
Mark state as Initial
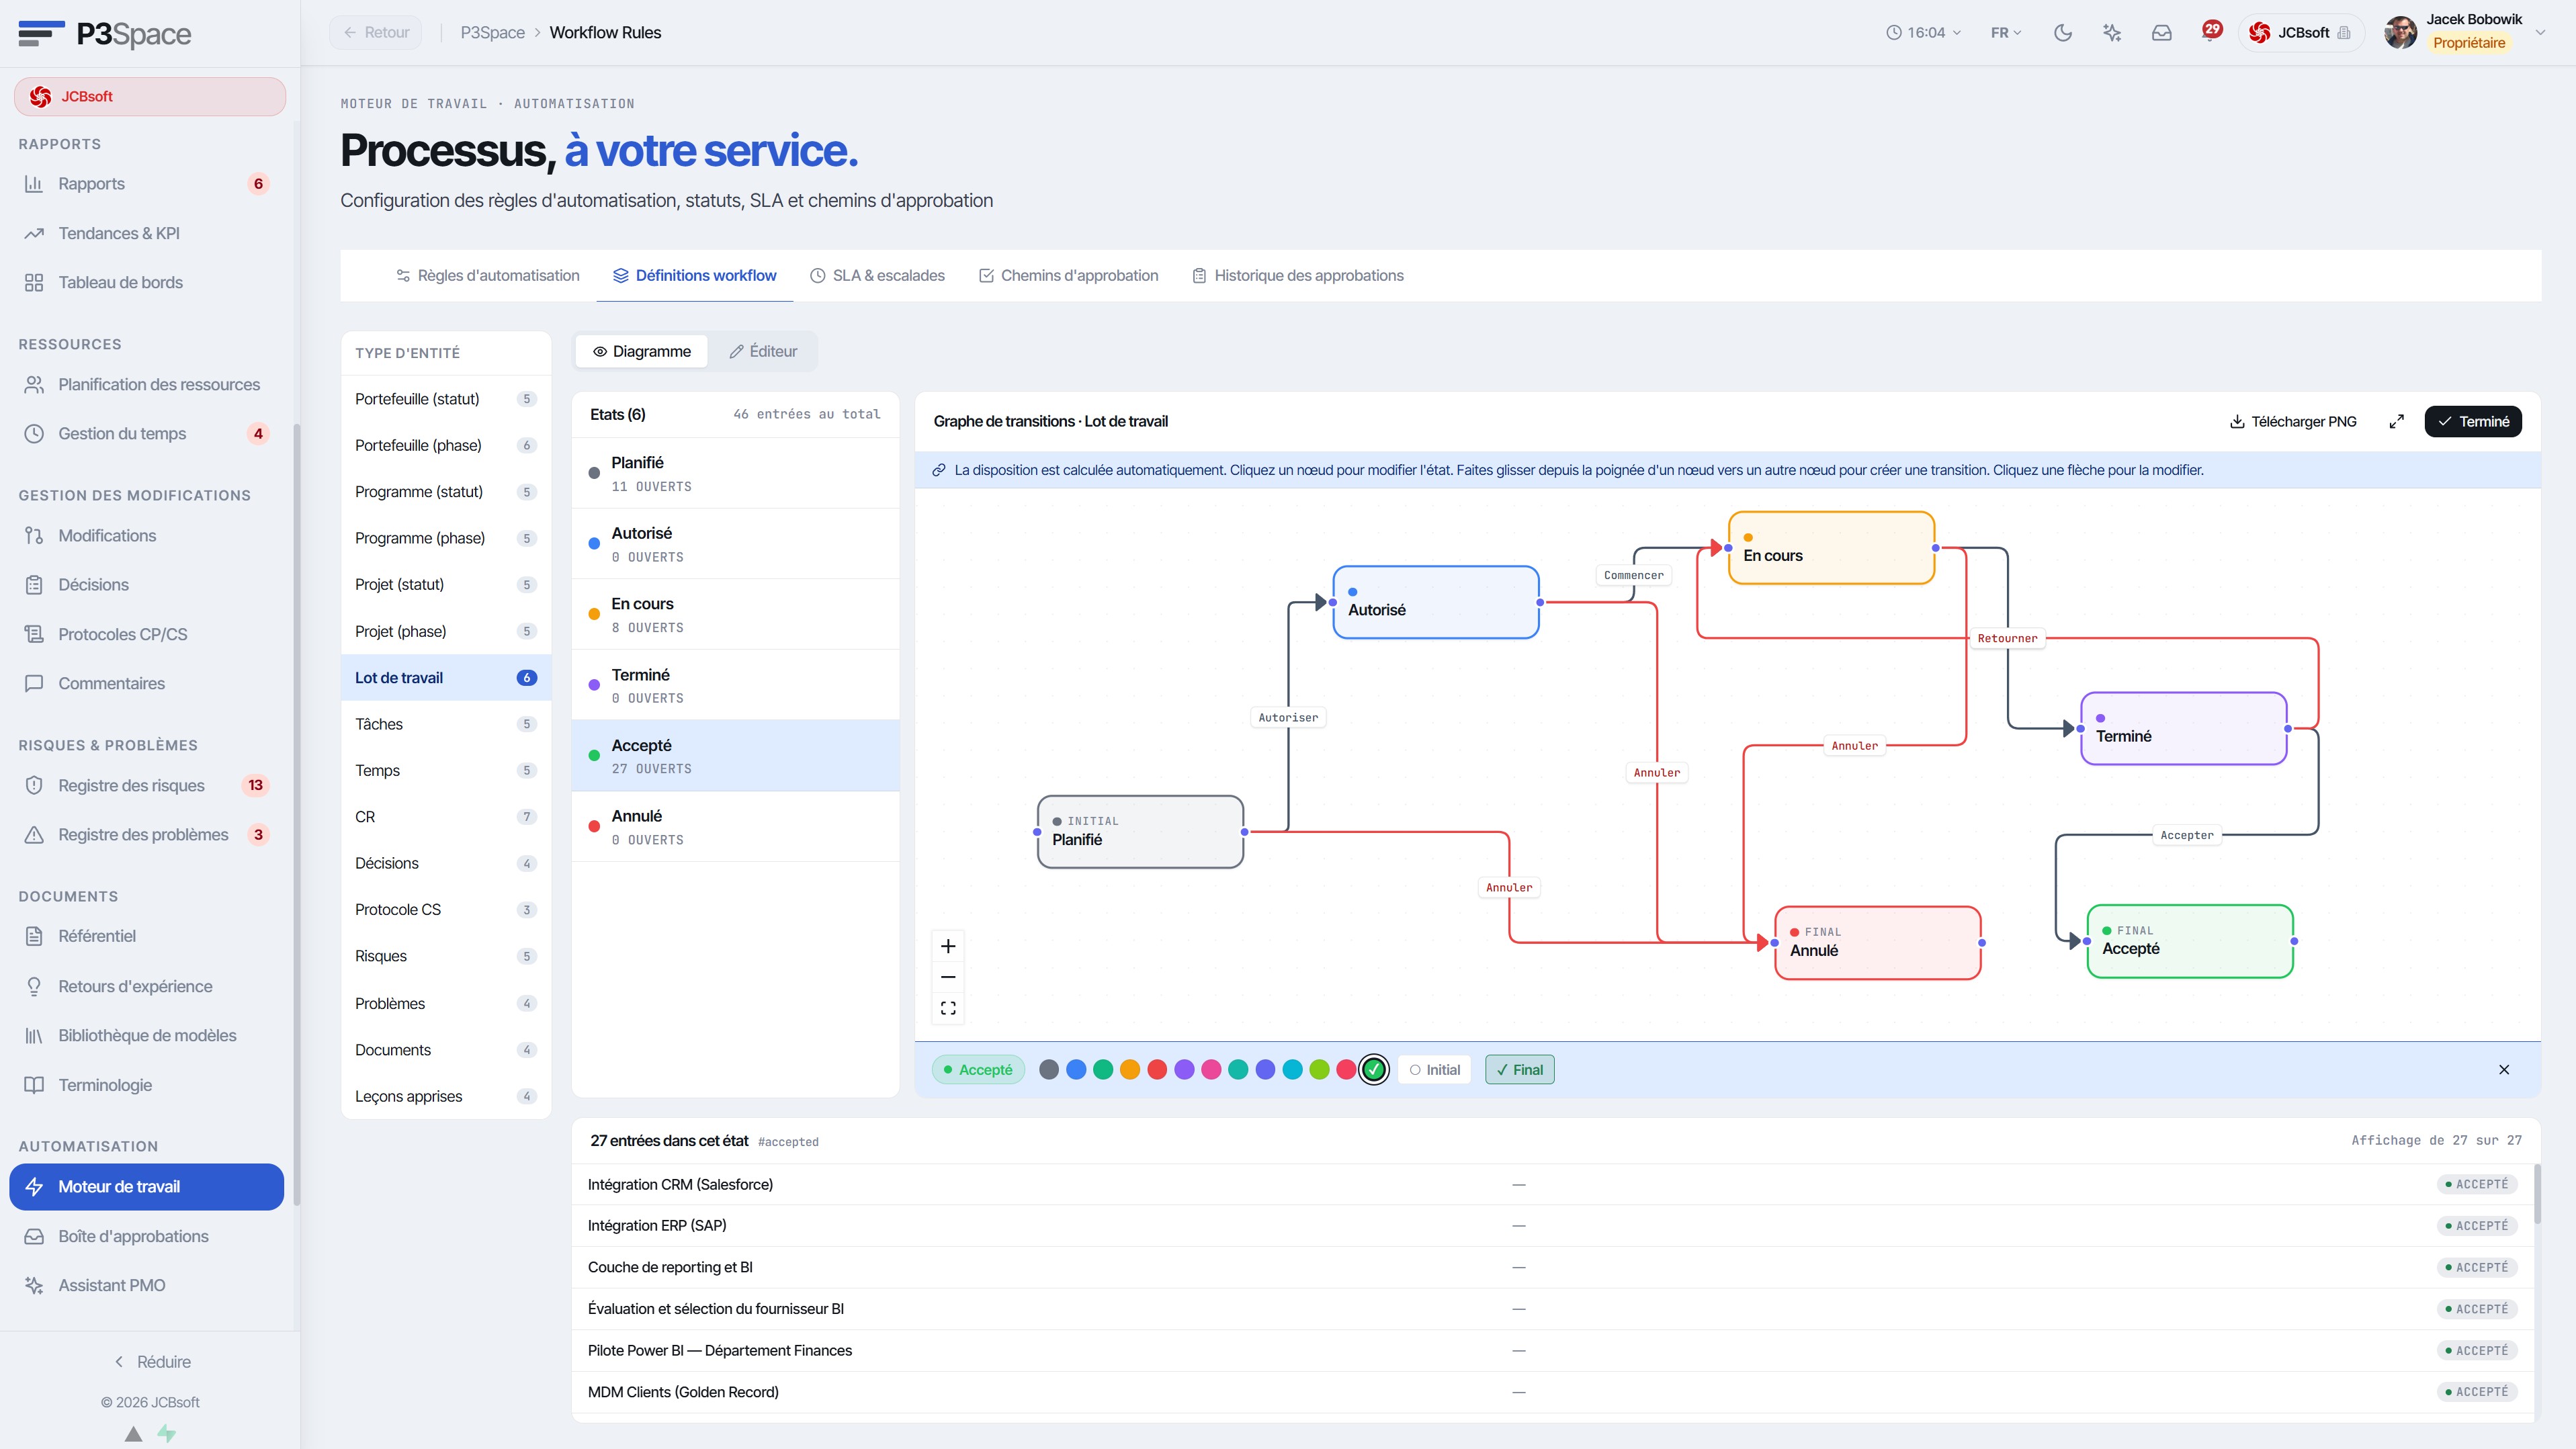pyautogui.click(x=1434, y=1069)
